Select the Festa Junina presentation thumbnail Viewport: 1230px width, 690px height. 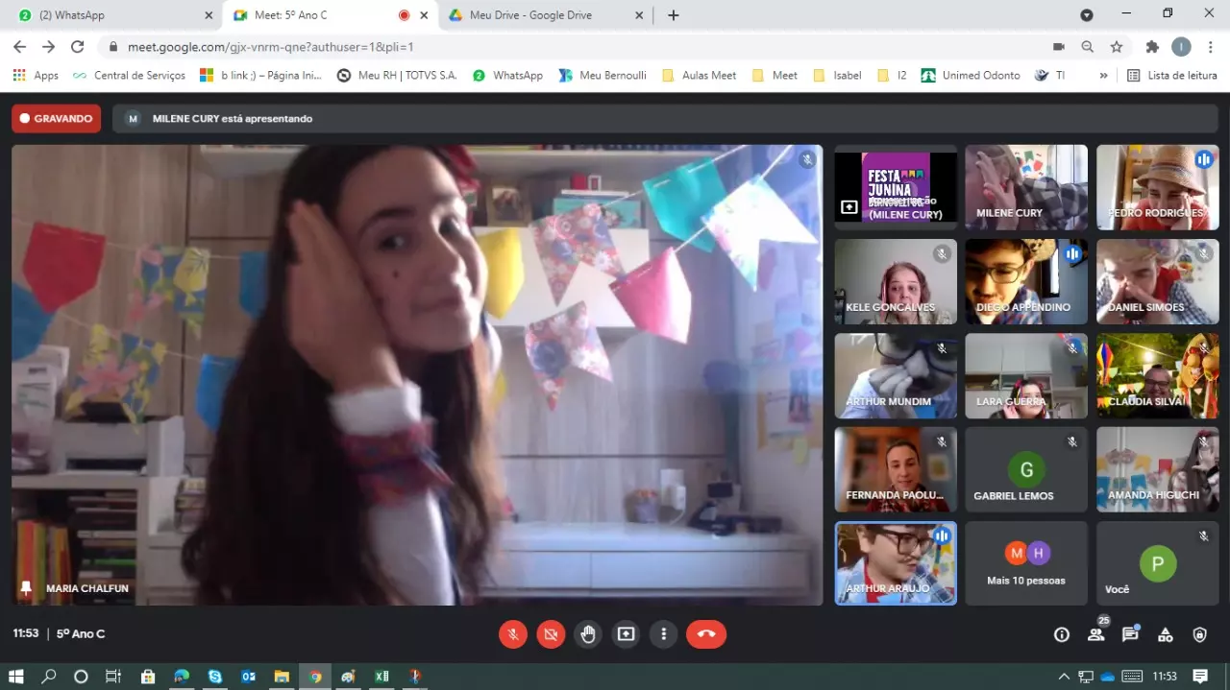(896, 187)
